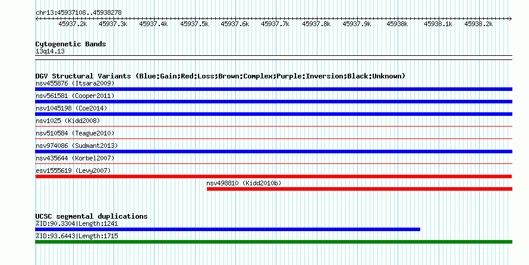Open variant nsv974086 (Sudmant2013) label

[x=77, y=146]
